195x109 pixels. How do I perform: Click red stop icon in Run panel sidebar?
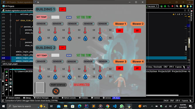tap(7, 80)
